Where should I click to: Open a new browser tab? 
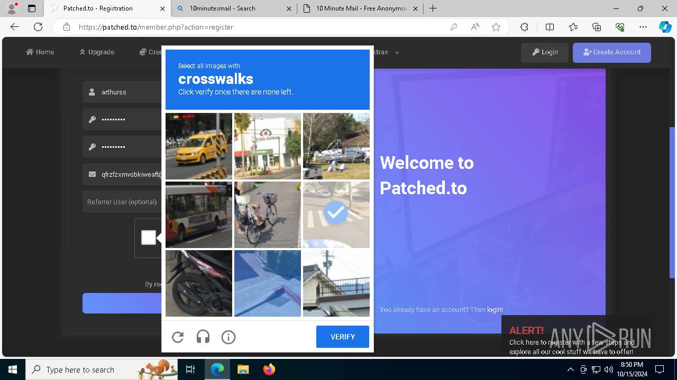[x=433, y=8]
